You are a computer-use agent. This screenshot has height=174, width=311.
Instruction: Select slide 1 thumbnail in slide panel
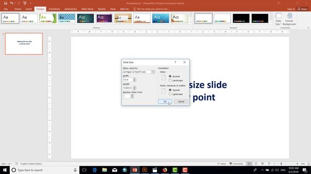click(24, 43)
